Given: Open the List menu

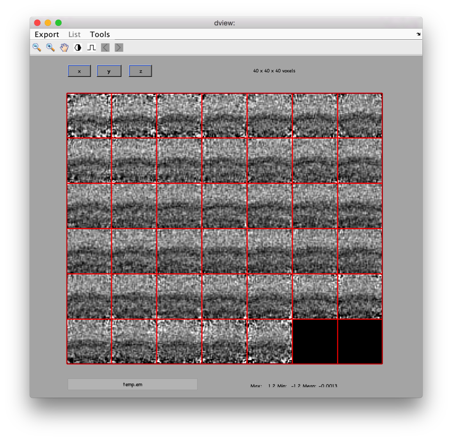Looking at the screenshot, I should point(74,34).
